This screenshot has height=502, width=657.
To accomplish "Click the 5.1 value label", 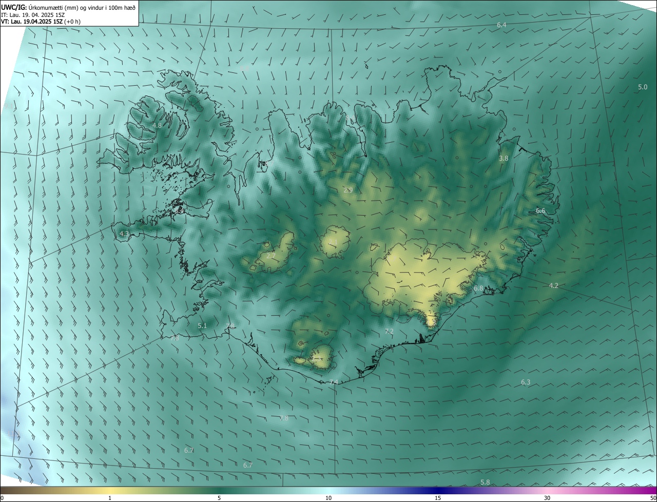I will click(x=202, y=326).
